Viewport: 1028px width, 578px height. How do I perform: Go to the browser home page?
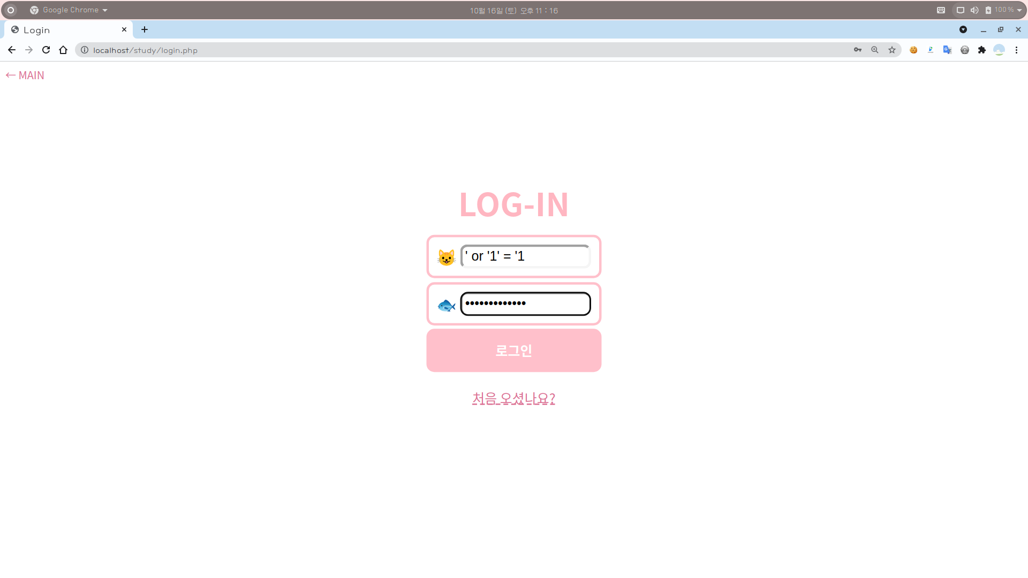tap(63, 50)
